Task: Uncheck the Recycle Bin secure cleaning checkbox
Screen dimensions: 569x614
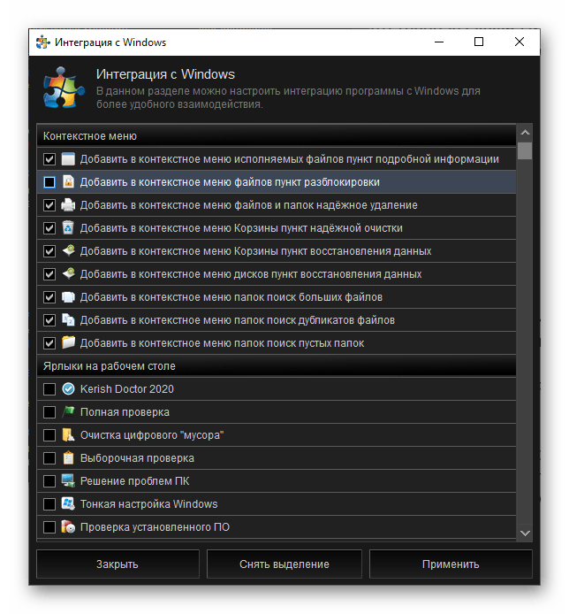Action: point(49,228)
